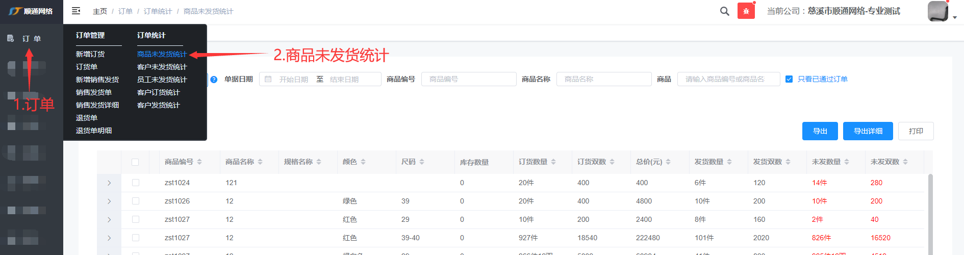Click the blue help question-mark icon
This screenshot has width=964, height=255.
click(214, 80)
